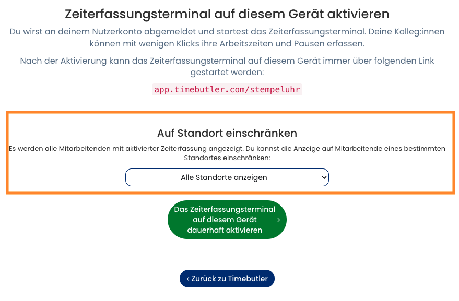
Task: Click the line "Es werden alle Mitarbeitenden" description
Action: (x=227, y=148)
